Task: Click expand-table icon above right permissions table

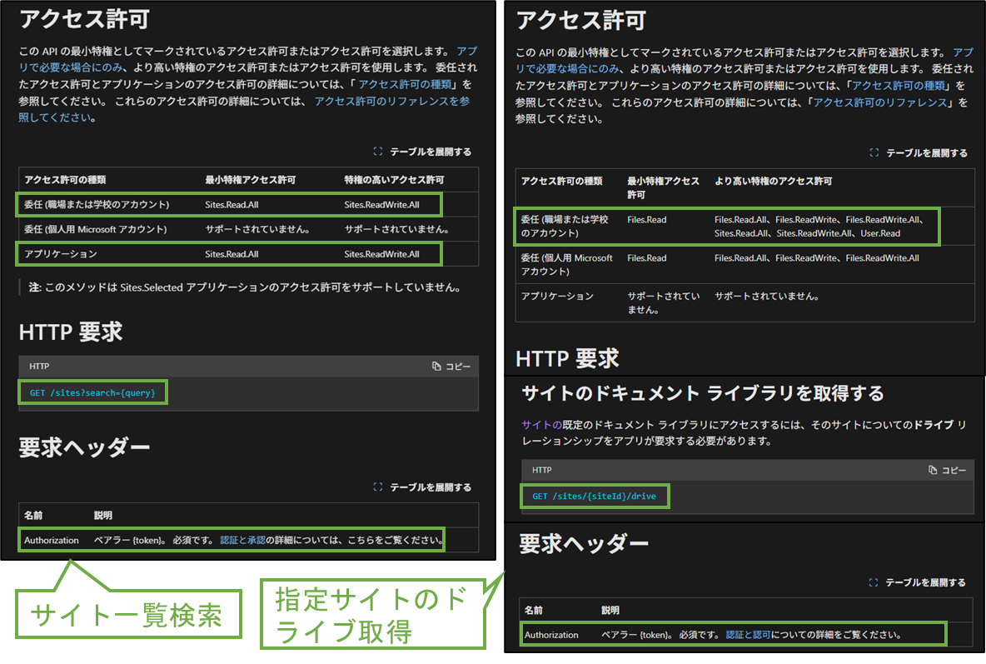Action: pyautogui.click(x=874, y=153)
